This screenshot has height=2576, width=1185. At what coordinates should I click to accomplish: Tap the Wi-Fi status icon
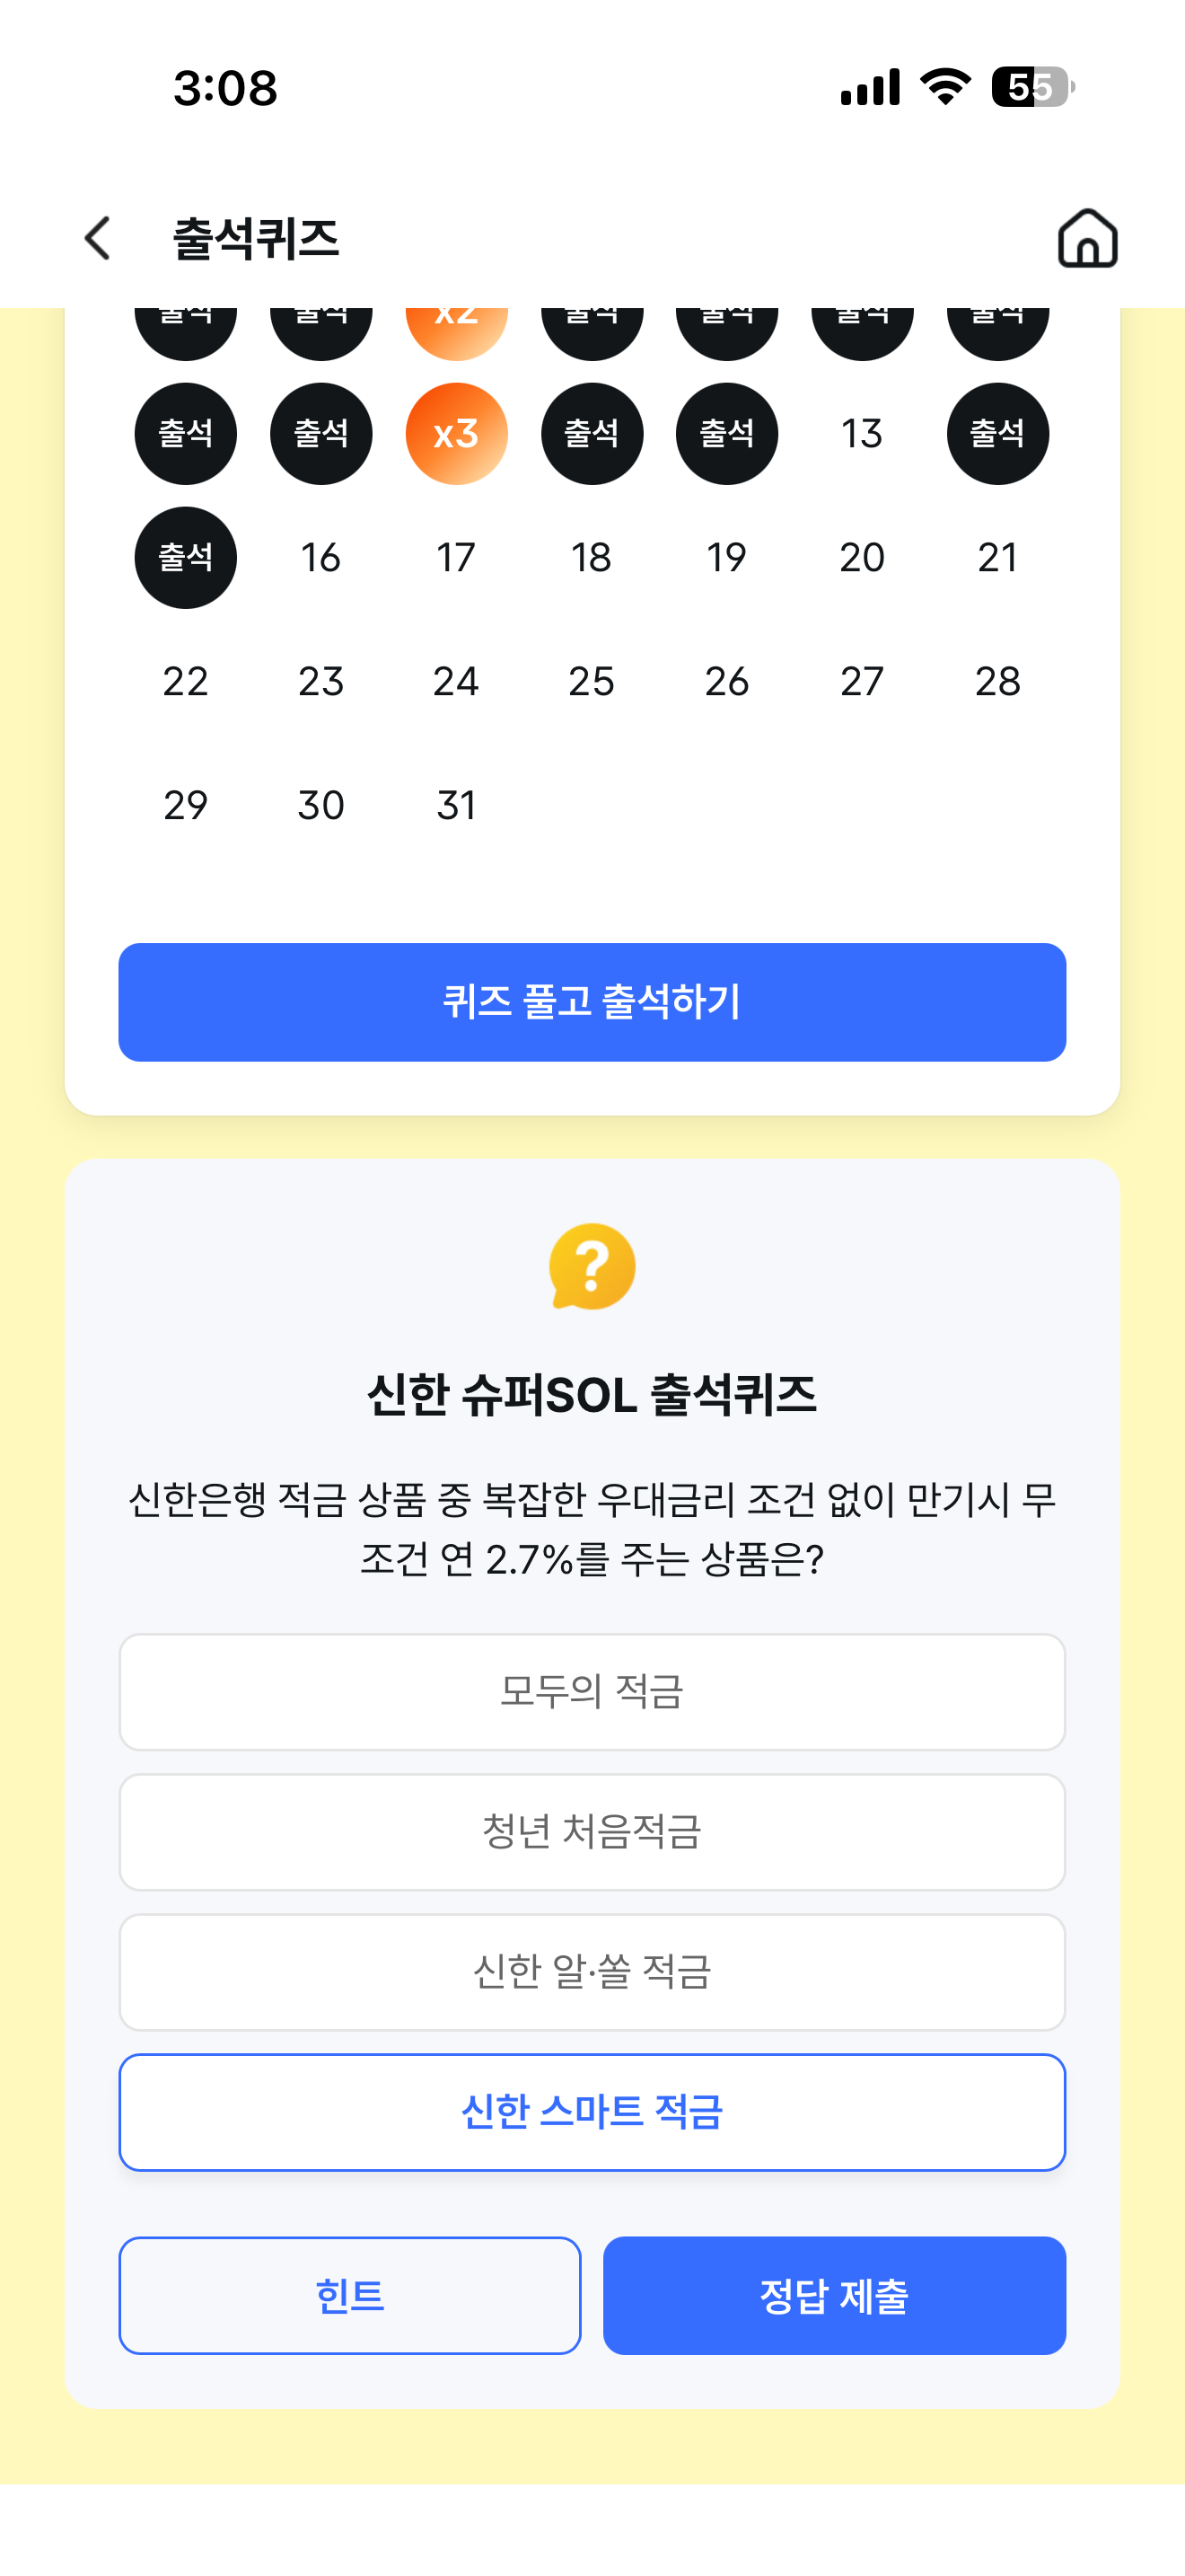point(945,87)
